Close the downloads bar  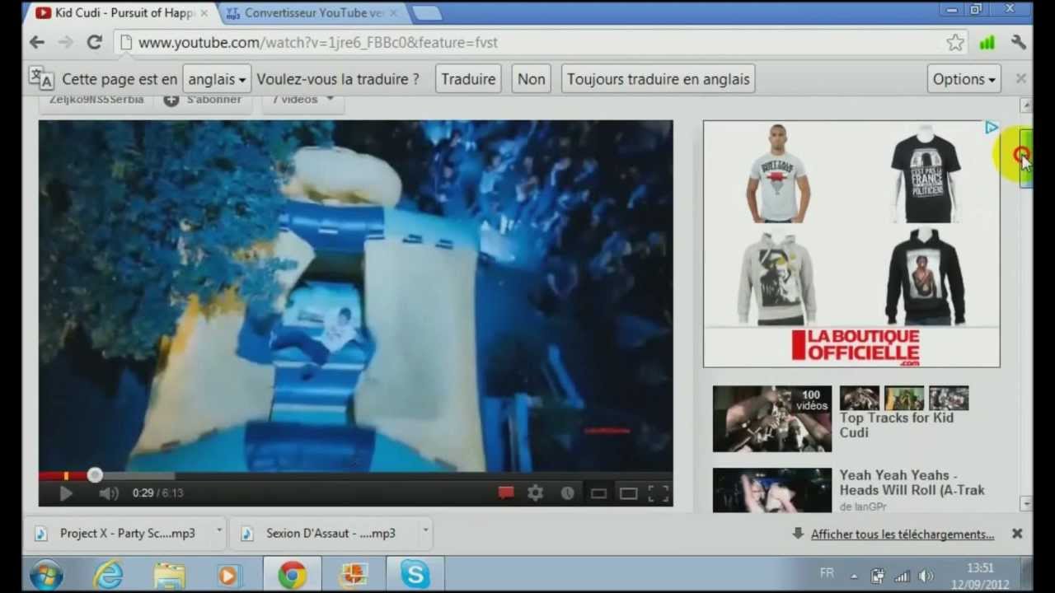(x=1017, y=534)
